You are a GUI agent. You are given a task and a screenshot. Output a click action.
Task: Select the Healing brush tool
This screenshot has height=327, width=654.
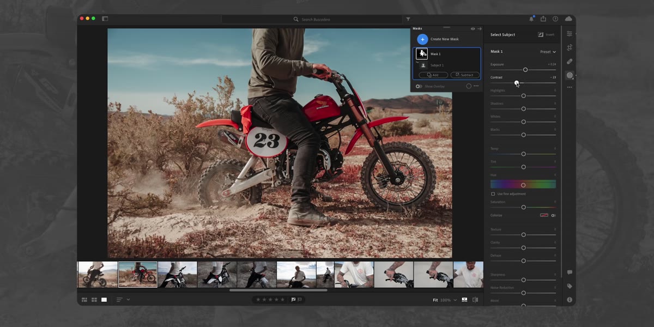[570, 62]
